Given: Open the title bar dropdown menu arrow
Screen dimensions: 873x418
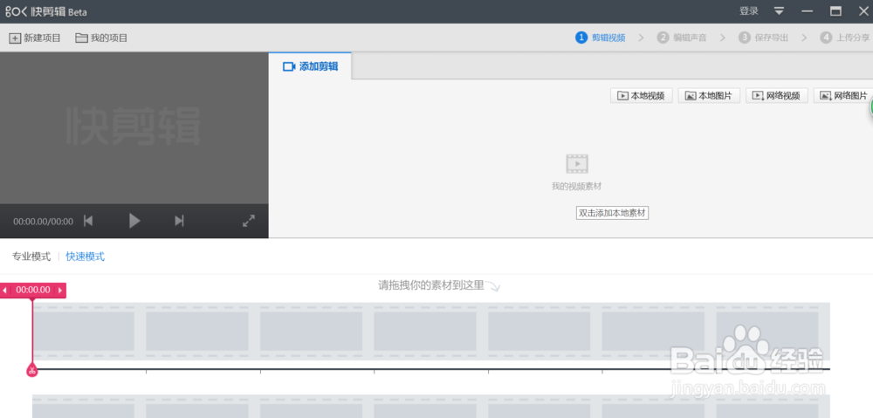Looking at the screenshot, I should 779,11.
